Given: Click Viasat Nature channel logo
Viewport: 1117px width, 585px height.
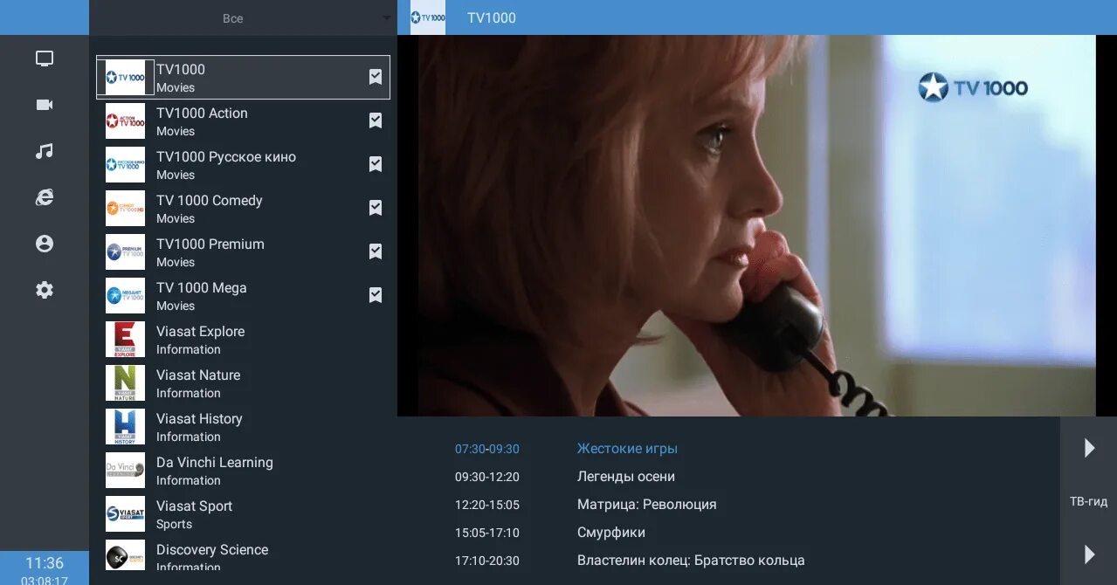Looking at the screenshot, I should 125,383.
